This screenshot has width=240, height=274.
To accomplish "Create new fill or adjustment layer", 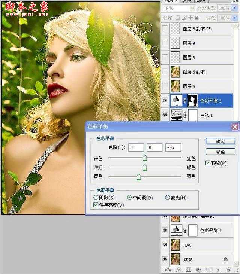I will pos(198,270).
